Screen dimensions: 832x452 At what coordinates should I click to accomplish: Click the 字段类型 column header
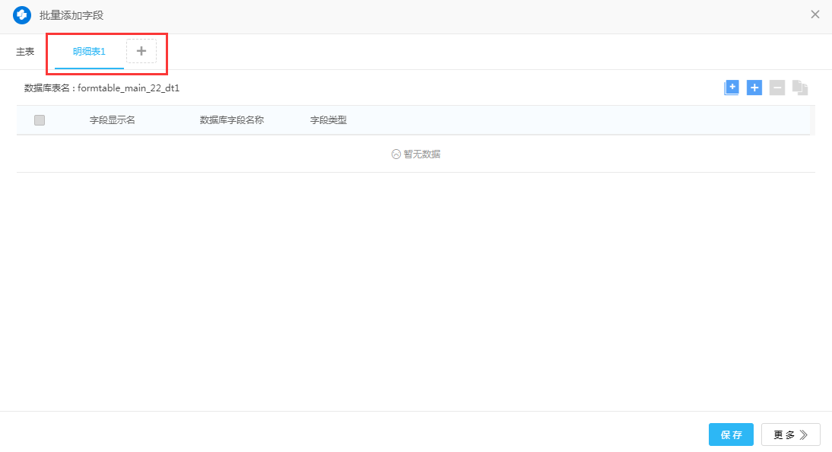pos(328,120)
